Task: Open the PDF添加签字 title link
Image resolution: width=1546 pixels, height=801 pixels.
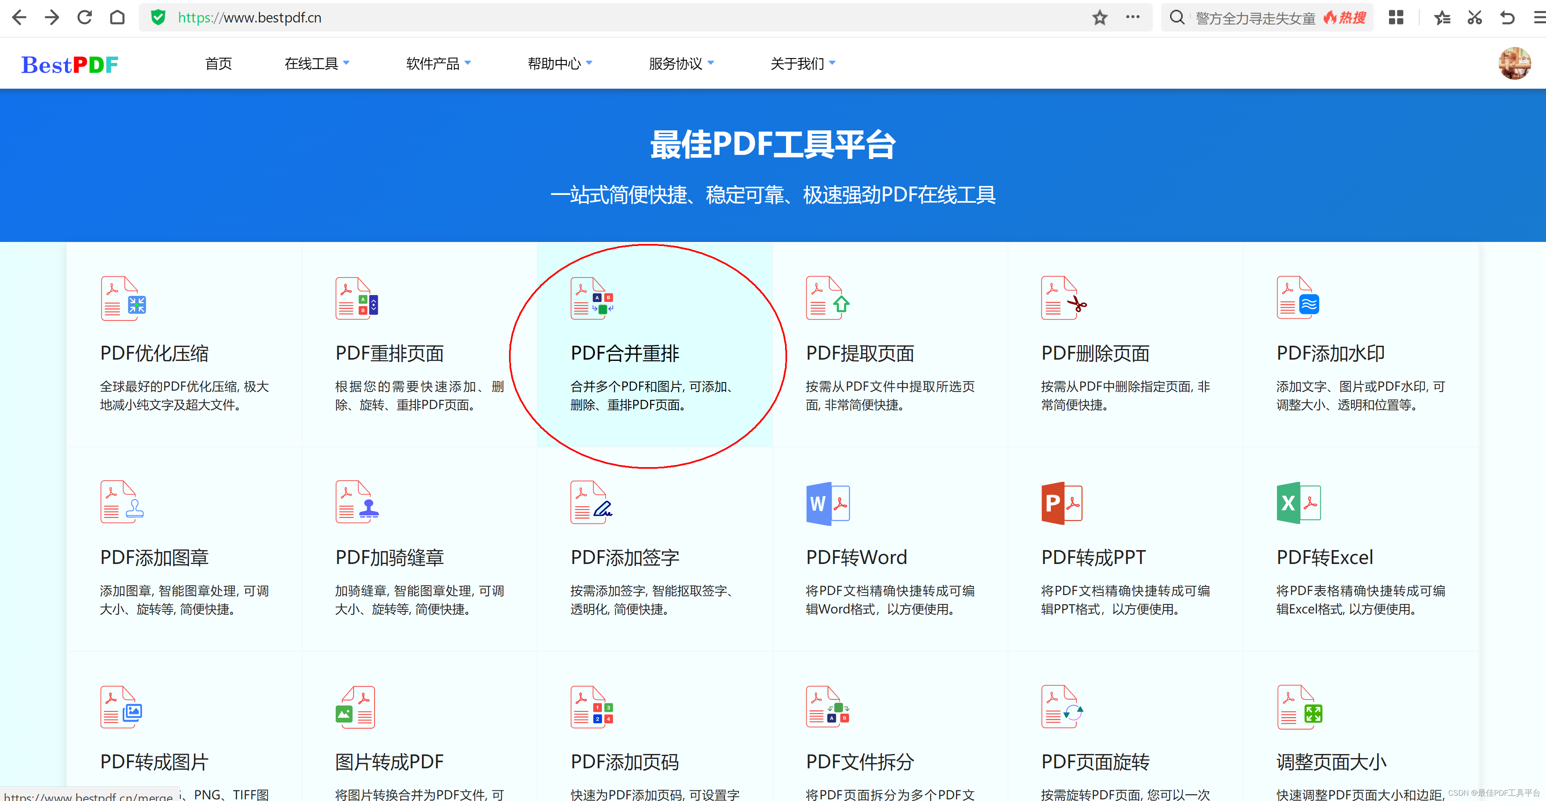Action: 625,557
